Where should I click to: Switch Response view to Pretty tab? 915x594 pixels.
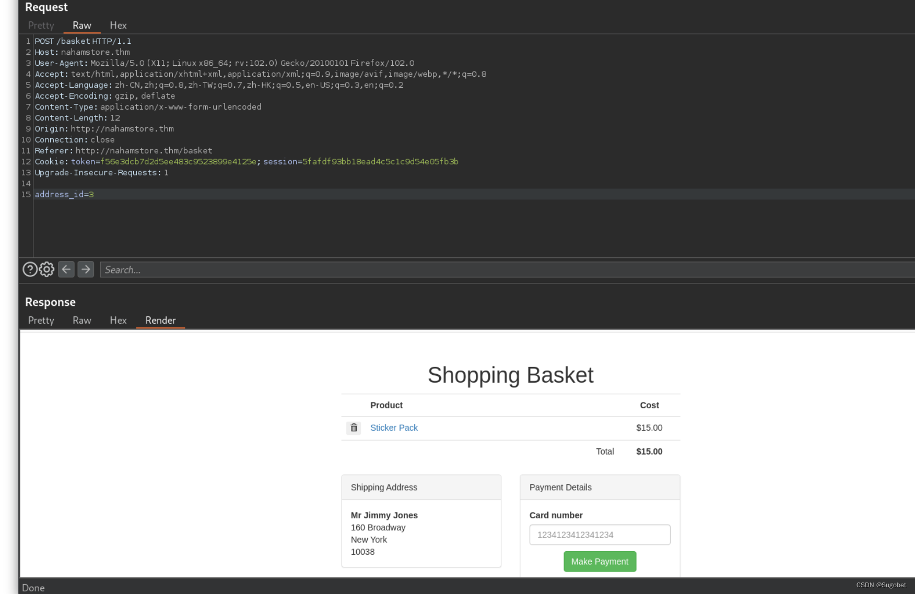click(41, 320)
